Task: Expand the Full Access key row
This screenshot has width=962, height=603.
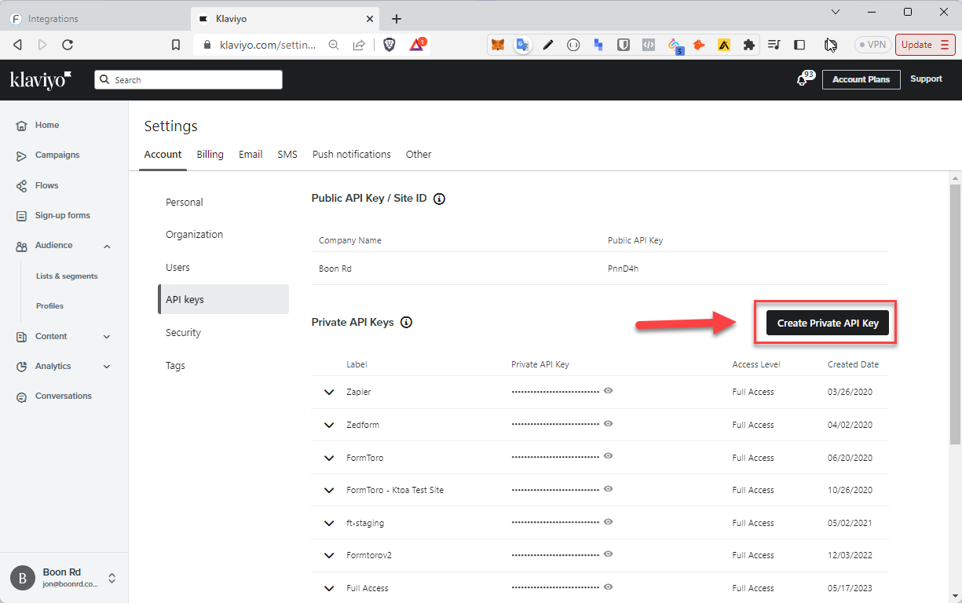Action: pyautogui.click(x=329, y=588)
